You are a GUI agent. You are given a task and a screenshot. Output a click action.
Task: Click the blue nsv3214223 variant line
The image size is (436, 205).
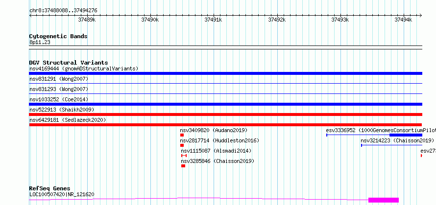(391, 145)
